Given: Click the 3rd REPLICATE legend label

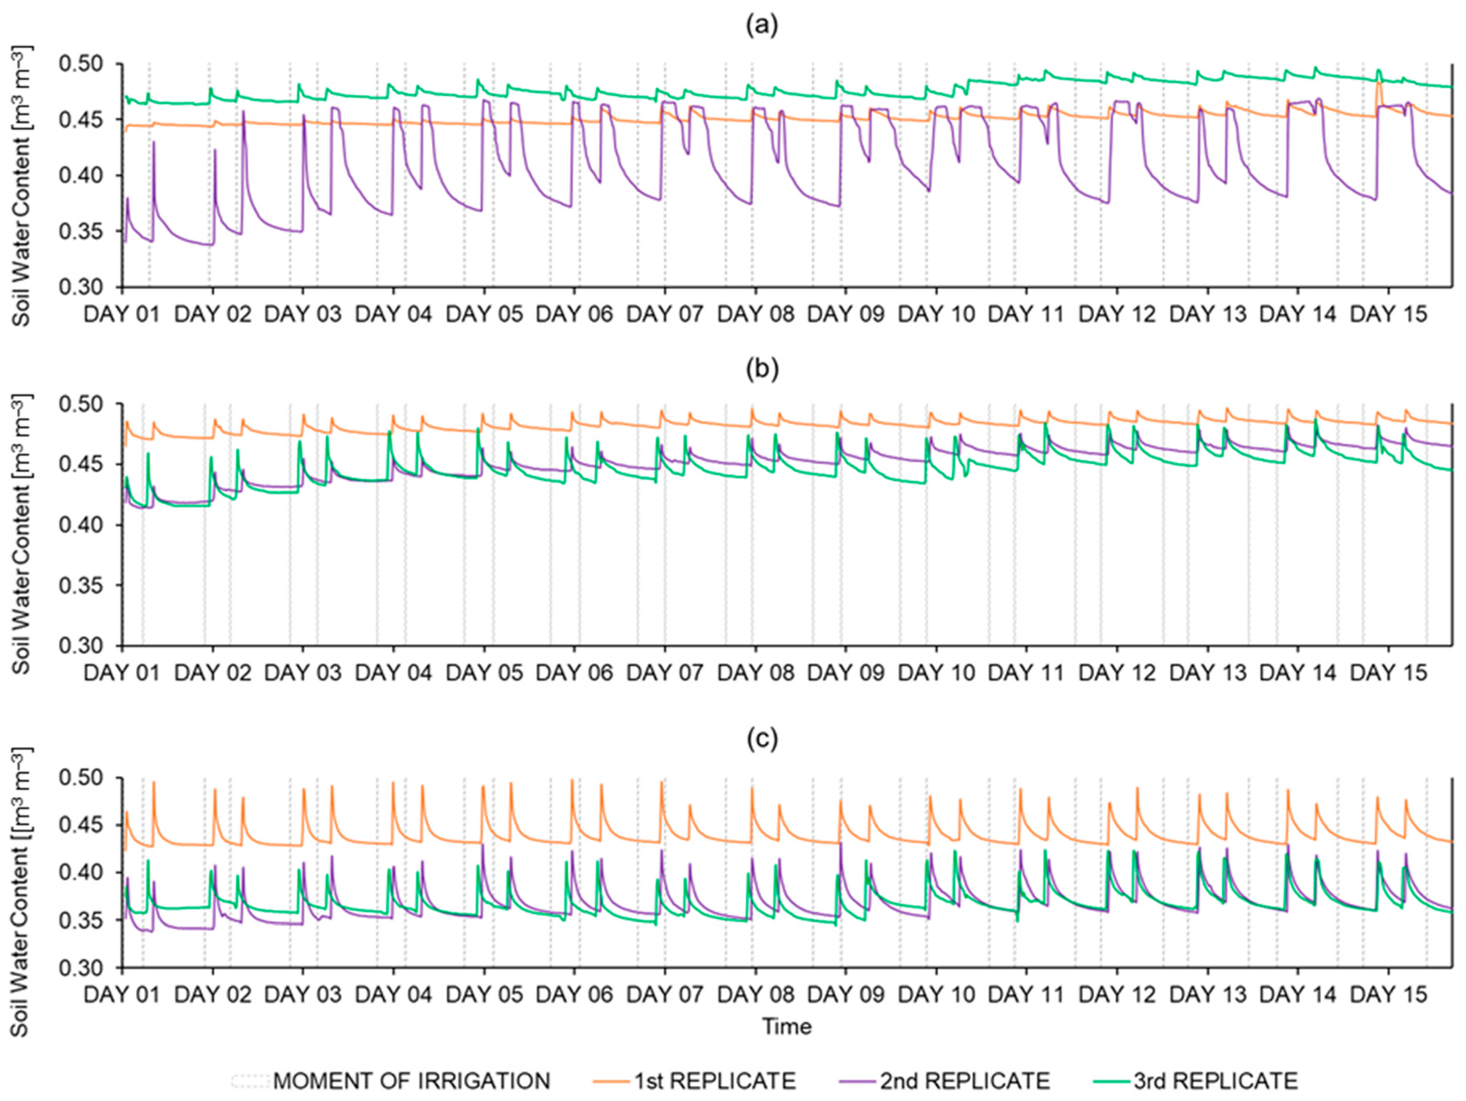Looking at the screenshot, I should tap(1216, 1081).
